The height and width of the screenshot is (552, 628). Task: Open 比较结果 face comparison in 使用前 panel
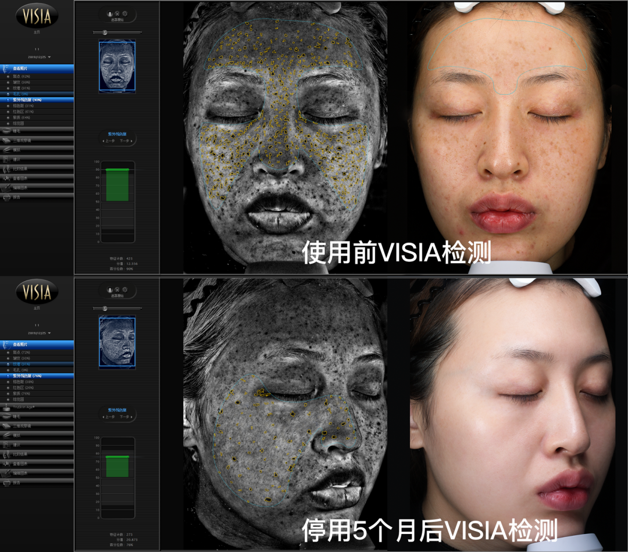pyautogui.click(x=37, y=169)
